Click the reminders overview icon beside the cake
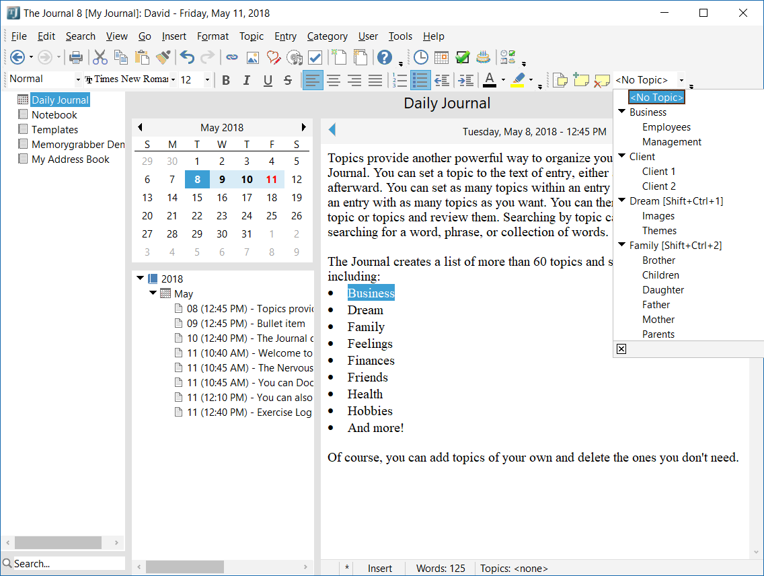 pos(508,57)
